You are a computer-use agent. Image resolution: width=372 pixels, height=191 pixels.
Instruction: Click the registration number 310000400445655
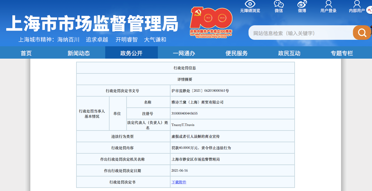(184, 114)
